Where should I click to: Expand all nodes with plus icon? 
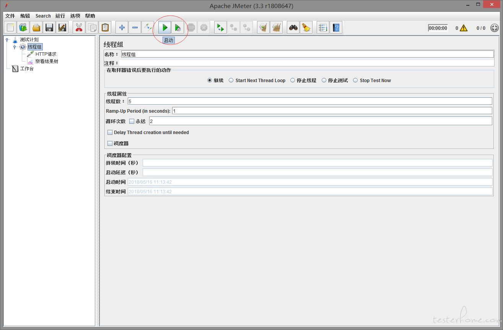[x=122, y=27]
